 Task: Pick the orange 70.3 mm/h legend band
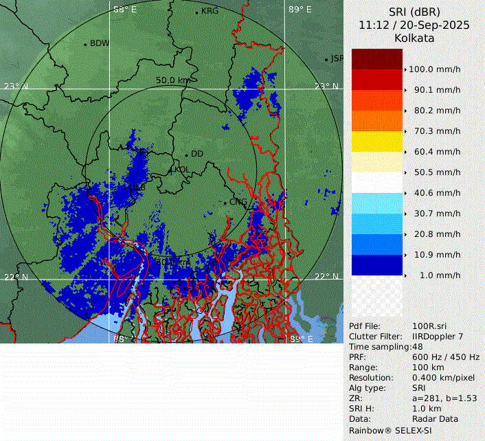(x=377, y=121)
